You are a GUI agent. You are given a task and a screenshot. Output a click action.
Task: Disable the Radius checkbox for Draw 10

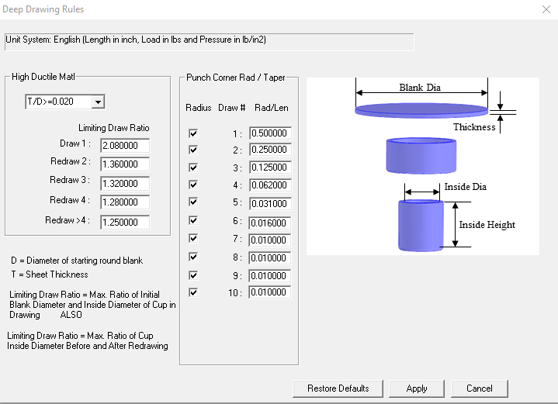click(x=193, y=292)
